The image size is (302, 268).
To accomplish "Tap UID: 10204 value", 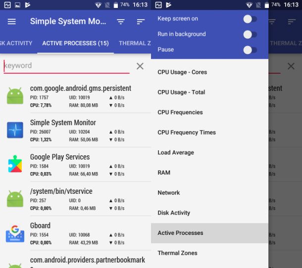I will pos(79,132).
